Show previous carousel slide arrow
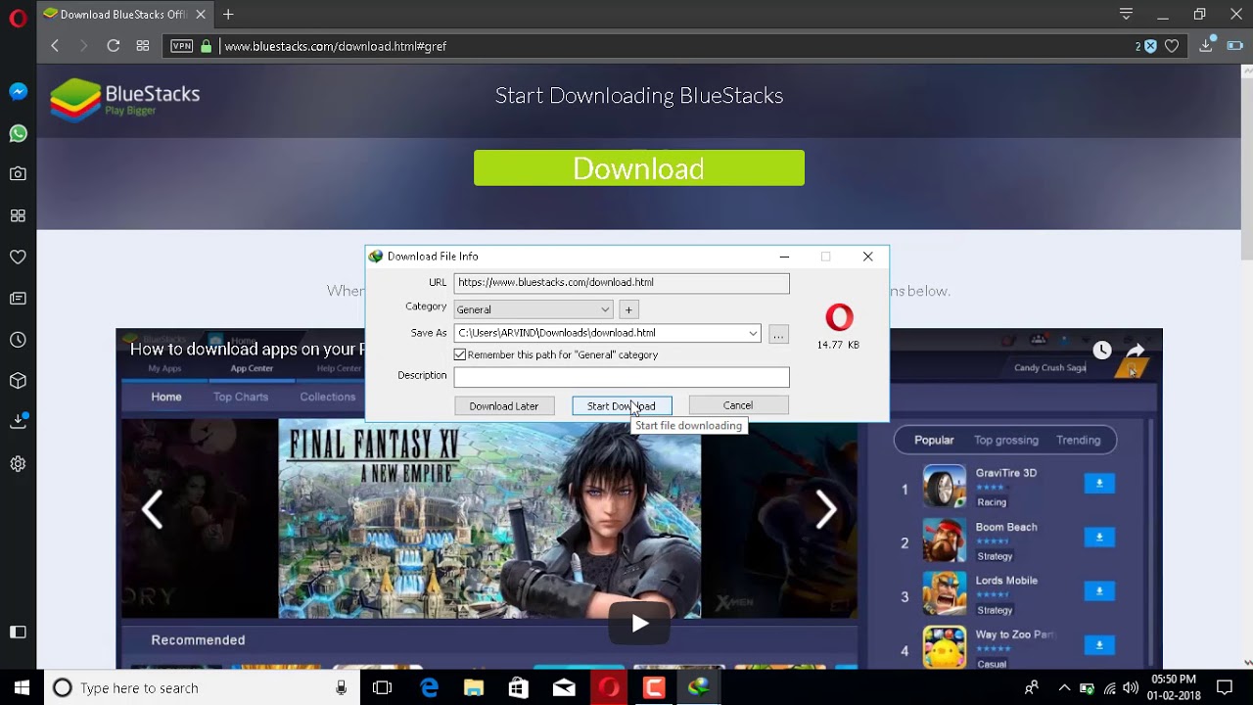The width and height of the screenshot is (1253, 705). (152, 509)
